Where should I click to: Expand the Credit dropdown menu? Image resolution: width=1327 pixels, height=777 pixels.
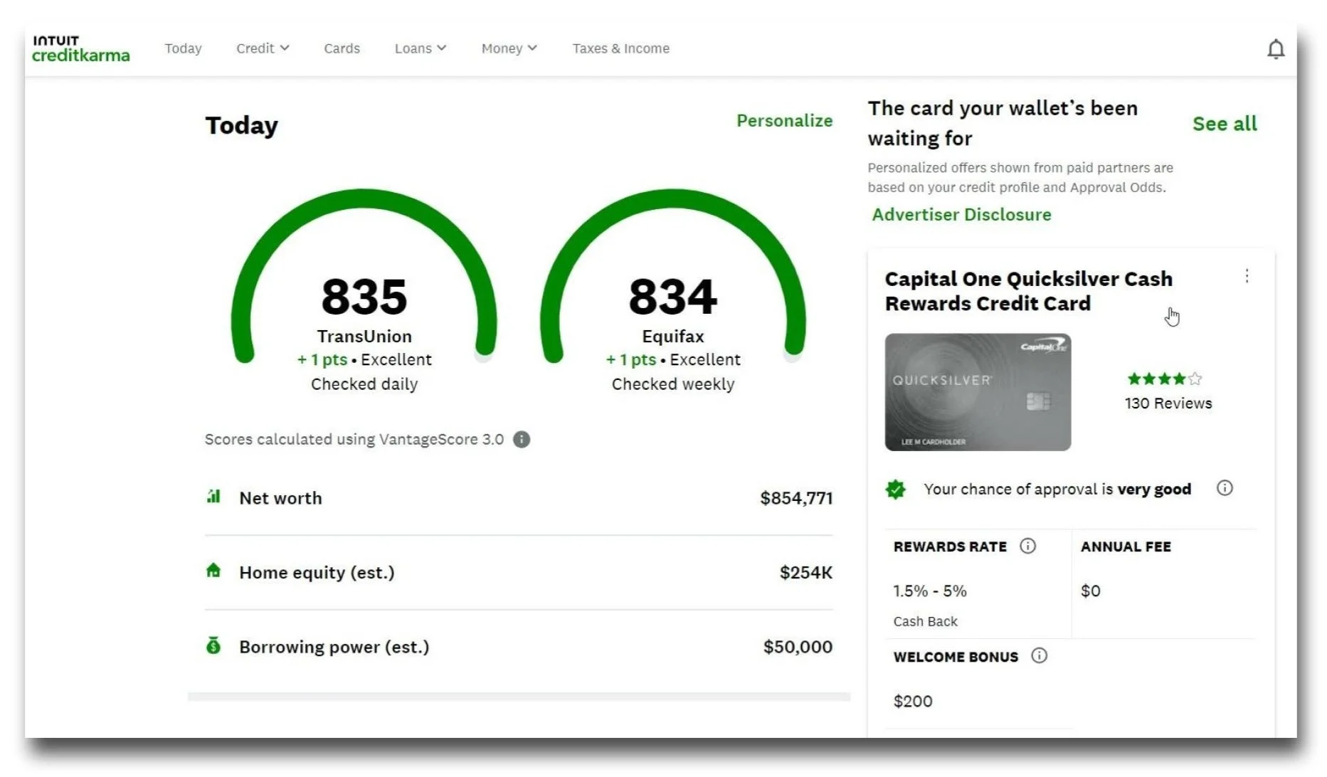(x=263, y=48)
